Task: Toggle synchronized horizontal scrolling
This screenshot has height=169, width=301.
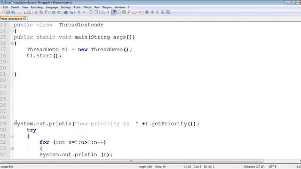Action: click(x=96, y=12)
